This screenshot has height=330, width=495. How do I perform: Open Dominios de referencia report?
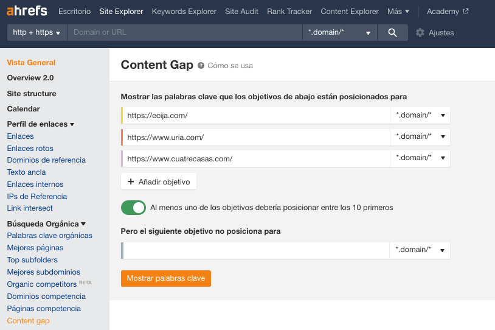pyautogui.click(x=46, y=160)
